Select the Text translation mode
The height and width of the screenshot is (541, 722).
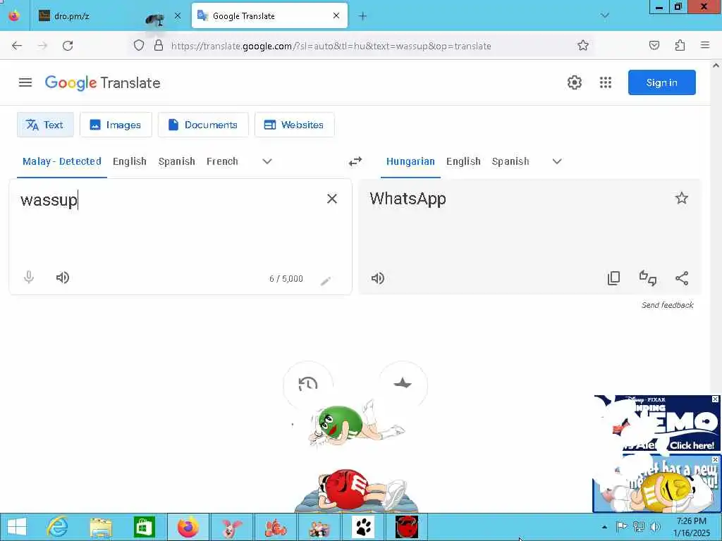(45, 125)
